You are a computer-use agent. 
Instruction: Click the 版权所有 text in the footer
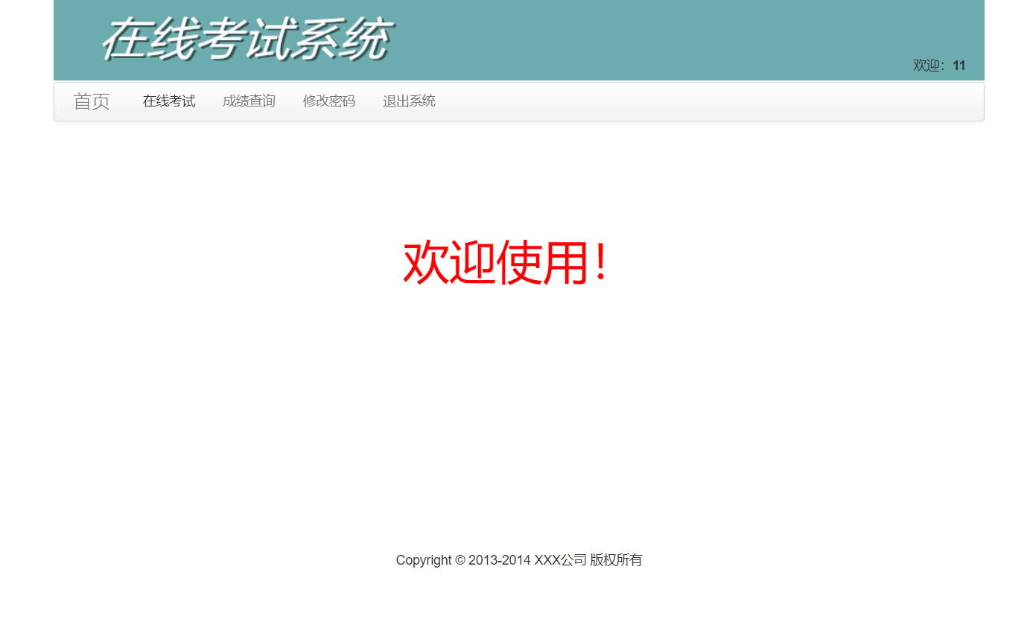[617, 559]
